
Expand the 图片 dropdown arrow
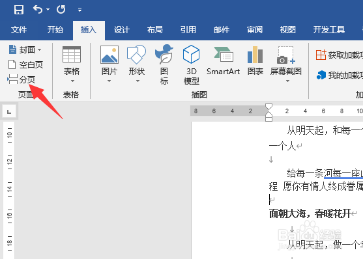(109, 81)
